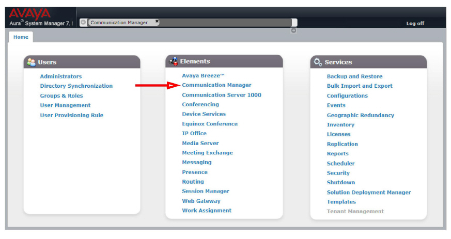Open Meeting Exchange
451x239 pixels.
[207, 153]
